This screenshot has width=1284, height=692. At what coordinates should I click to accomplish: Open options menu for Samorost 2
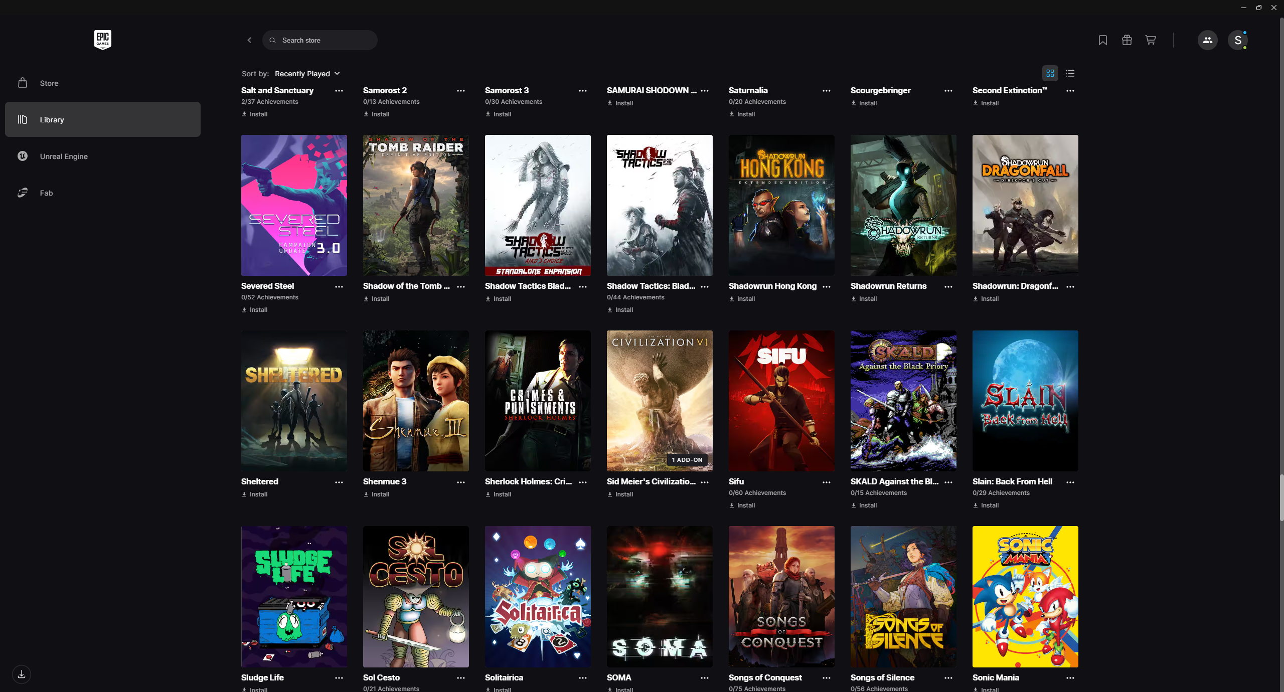[461, 91]
